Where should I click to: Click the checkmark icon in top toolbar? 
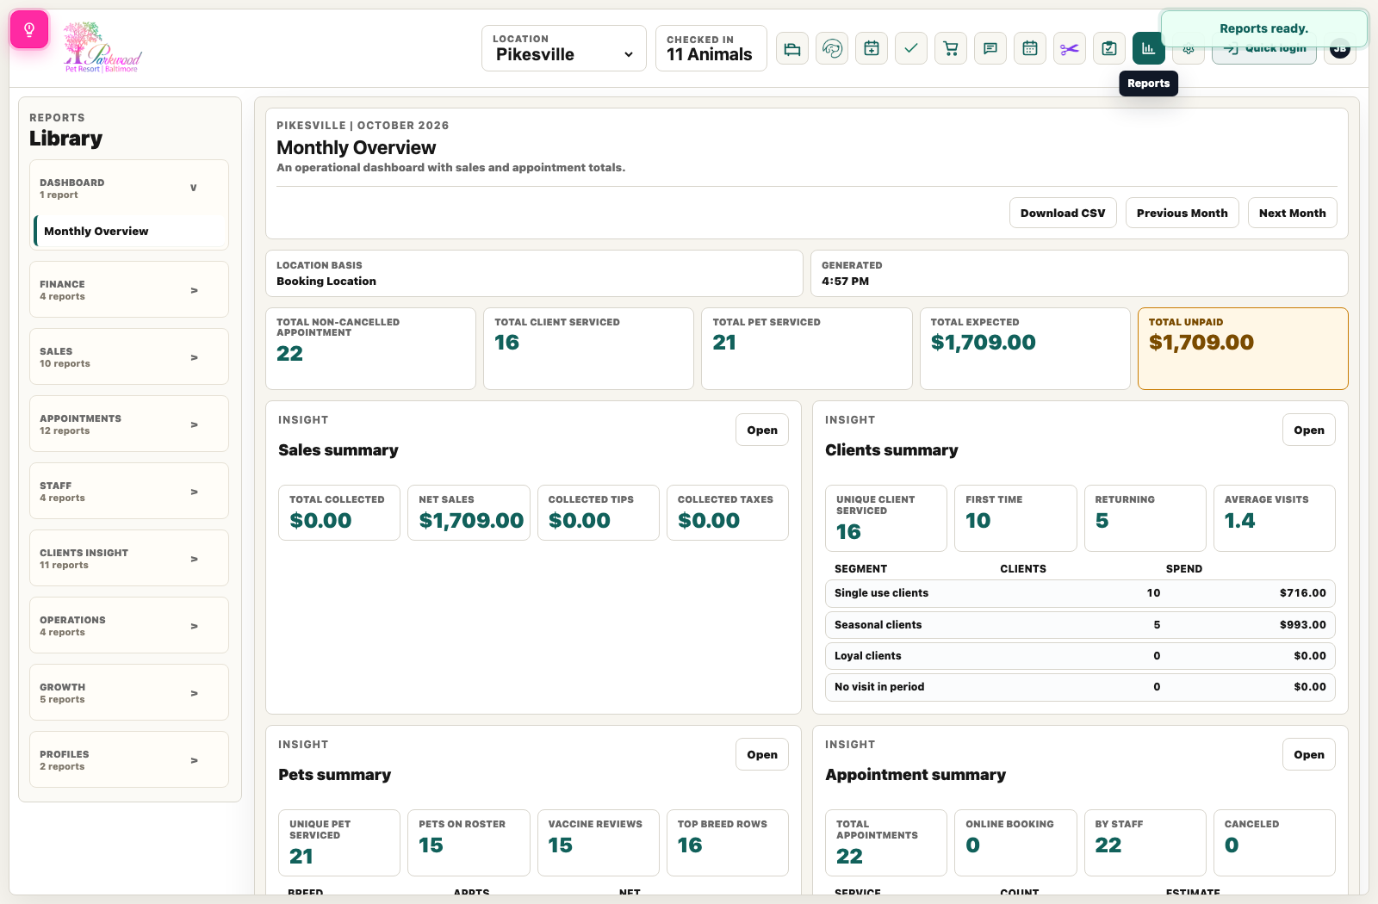(x=911, y=48)
